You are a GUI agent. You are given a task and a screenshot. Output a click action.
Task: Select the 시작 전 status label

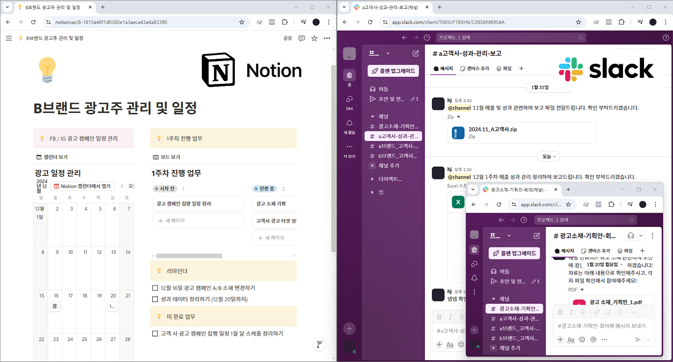[165, 189]
